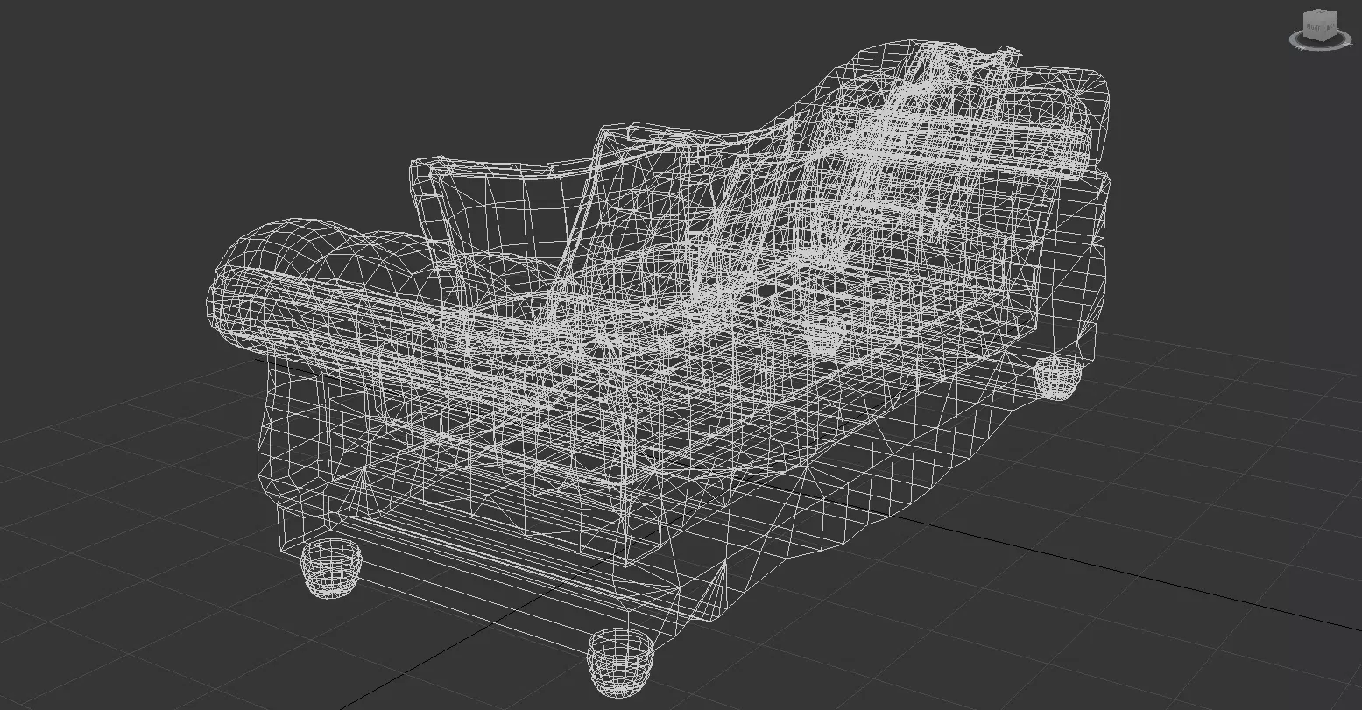Click the ViewCube compass ring
Screen dimensions: 1362x710
pos(1320,49)
